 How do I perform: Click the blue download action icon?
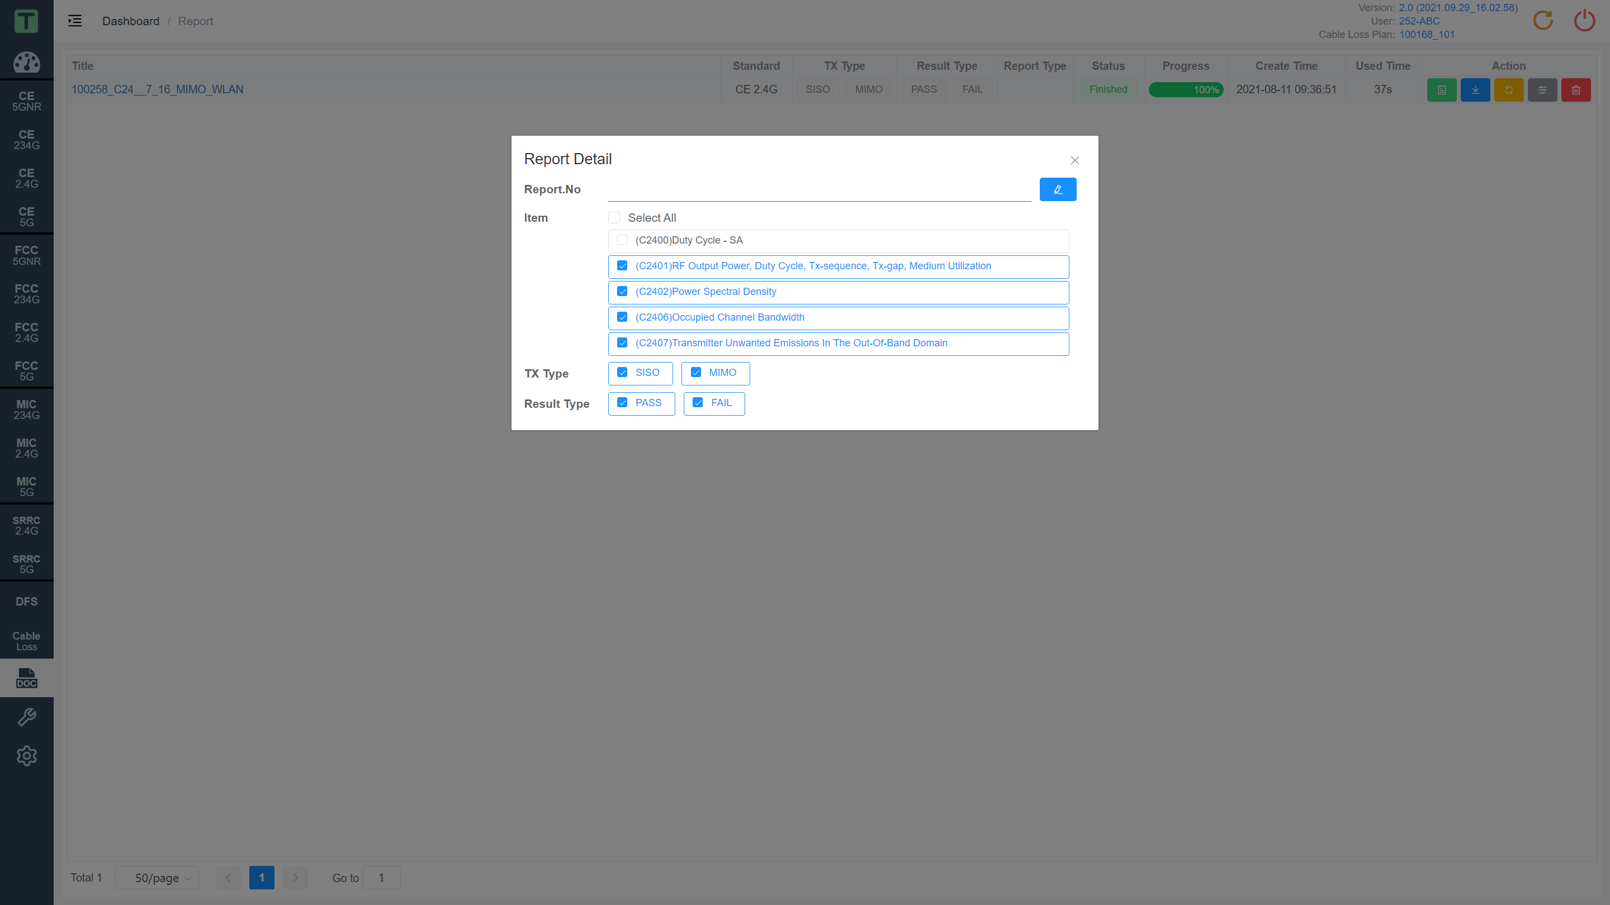pyautogui.click(x=1475, y=90)
